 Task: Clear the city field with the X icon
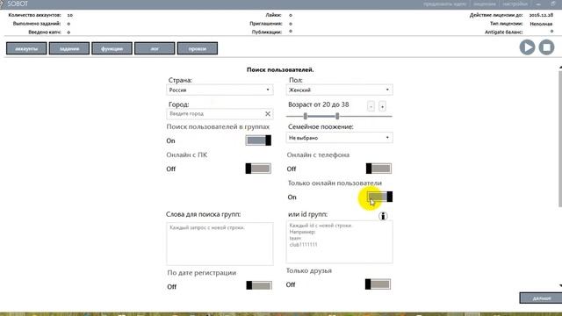[267, 113]
